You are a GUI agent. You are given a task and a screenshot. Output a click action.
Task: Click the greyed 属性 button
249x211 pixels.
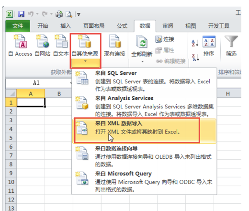click(x=165, y=50)
